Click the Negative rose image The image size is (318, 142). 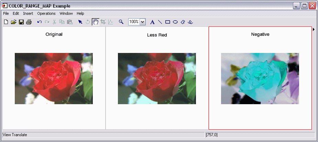(260, 78)
